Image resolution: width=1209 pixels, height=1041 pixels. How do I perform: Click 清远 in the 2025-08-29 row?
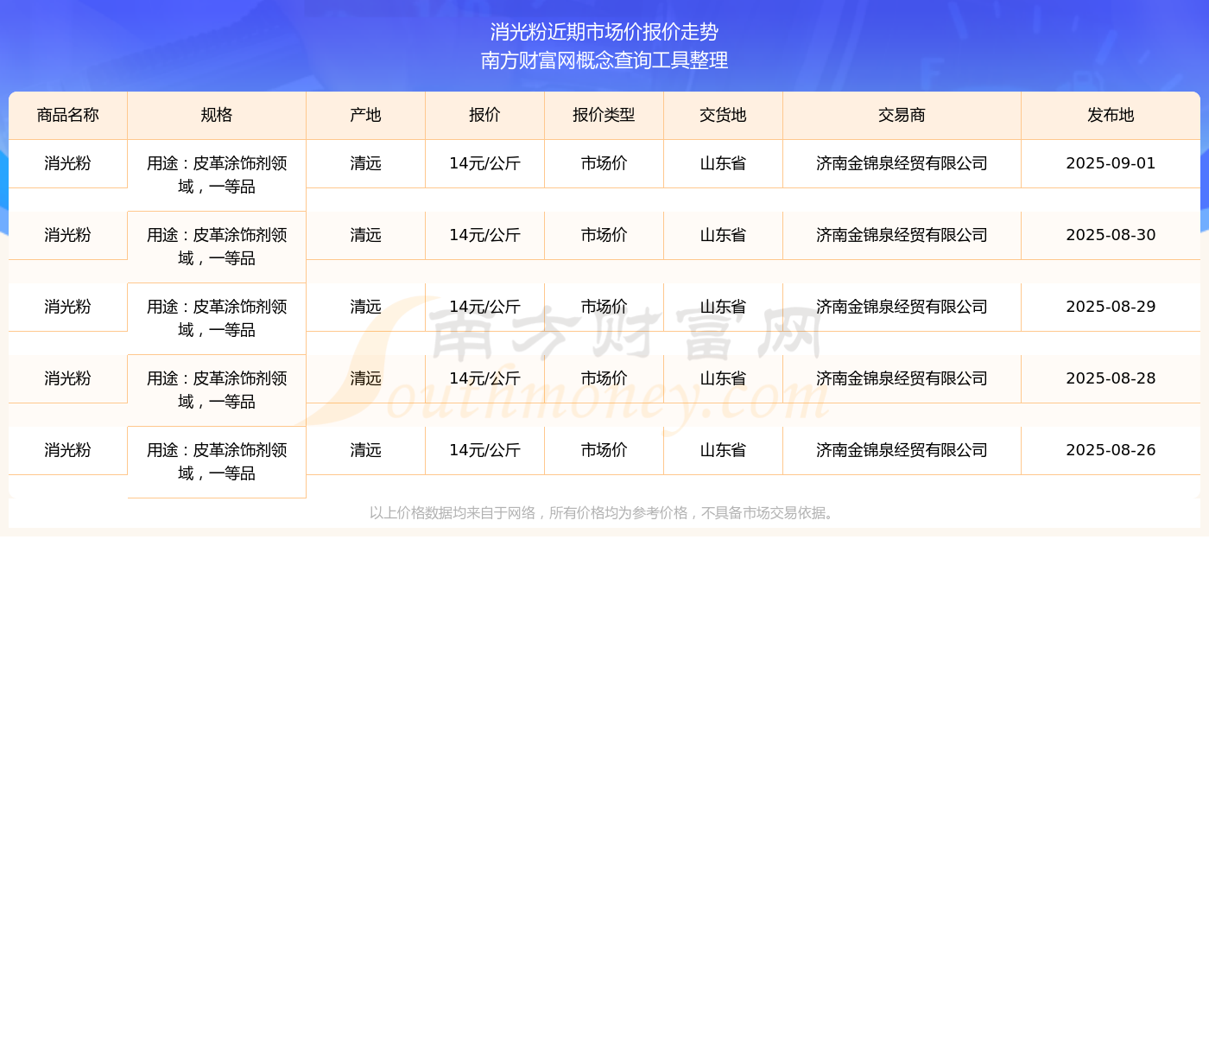pyautogui.click(x=366, y=307)
